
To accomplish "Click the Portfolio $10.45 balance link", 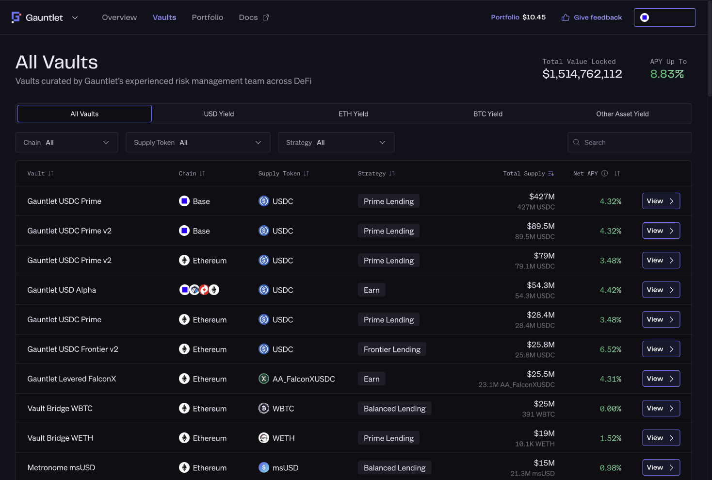I will [x=518, y=17].
